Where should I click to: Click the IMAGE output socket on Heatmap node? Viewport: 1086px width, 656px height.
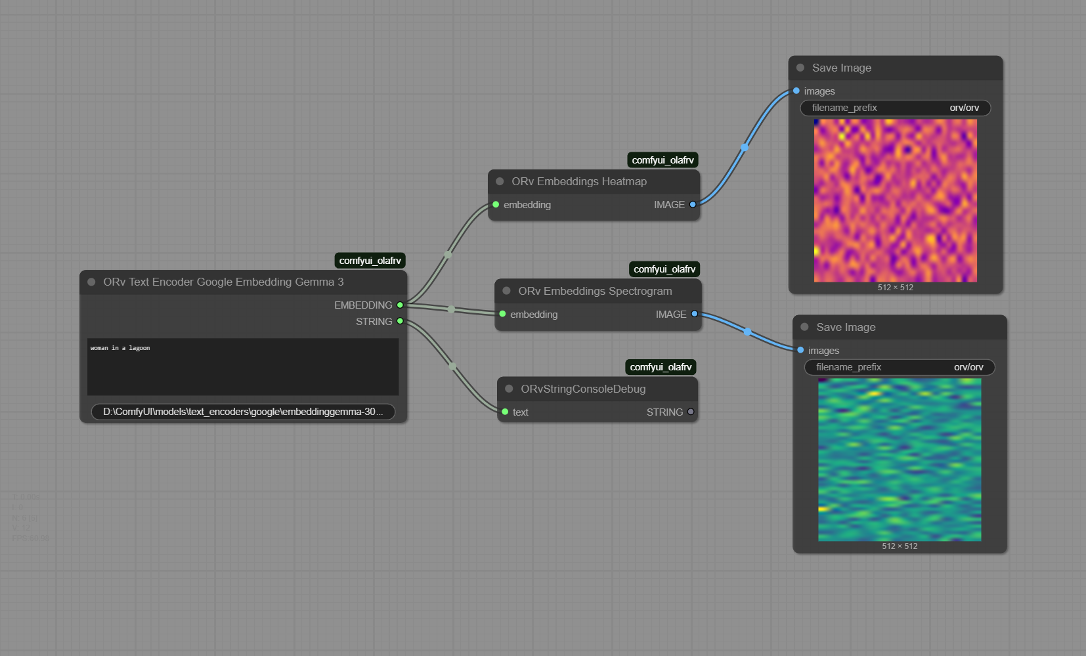[693, 204]
